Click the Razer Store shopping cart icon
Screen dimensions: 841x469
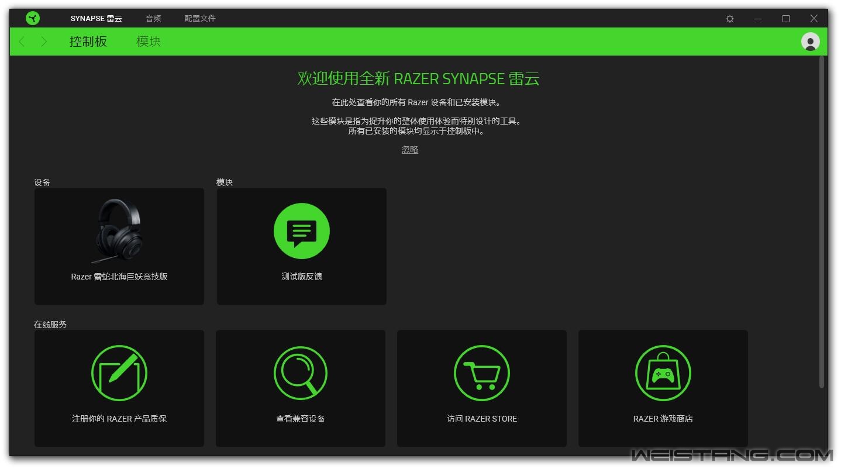(481, 373)
